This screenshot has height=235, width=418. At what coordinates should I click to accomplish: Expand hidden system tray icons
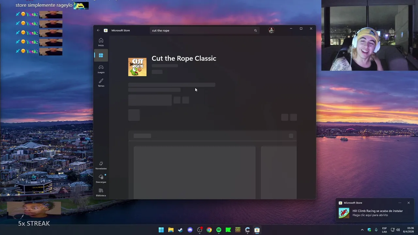[362, 230]
